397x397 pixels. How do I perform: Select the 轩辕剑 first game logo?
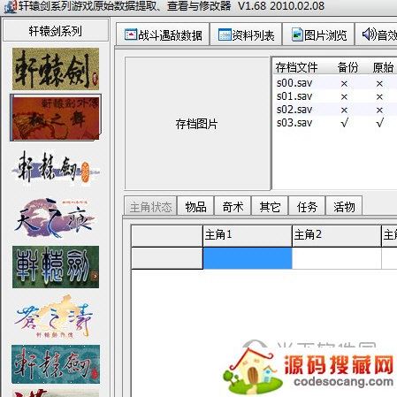coord(56,69)
